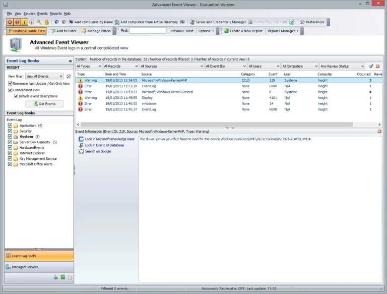Image resolution: width=387 pixels, height=294 pixels.
Task: Uncheck the Server Disk Capacity checkbox
Action: 10,142
